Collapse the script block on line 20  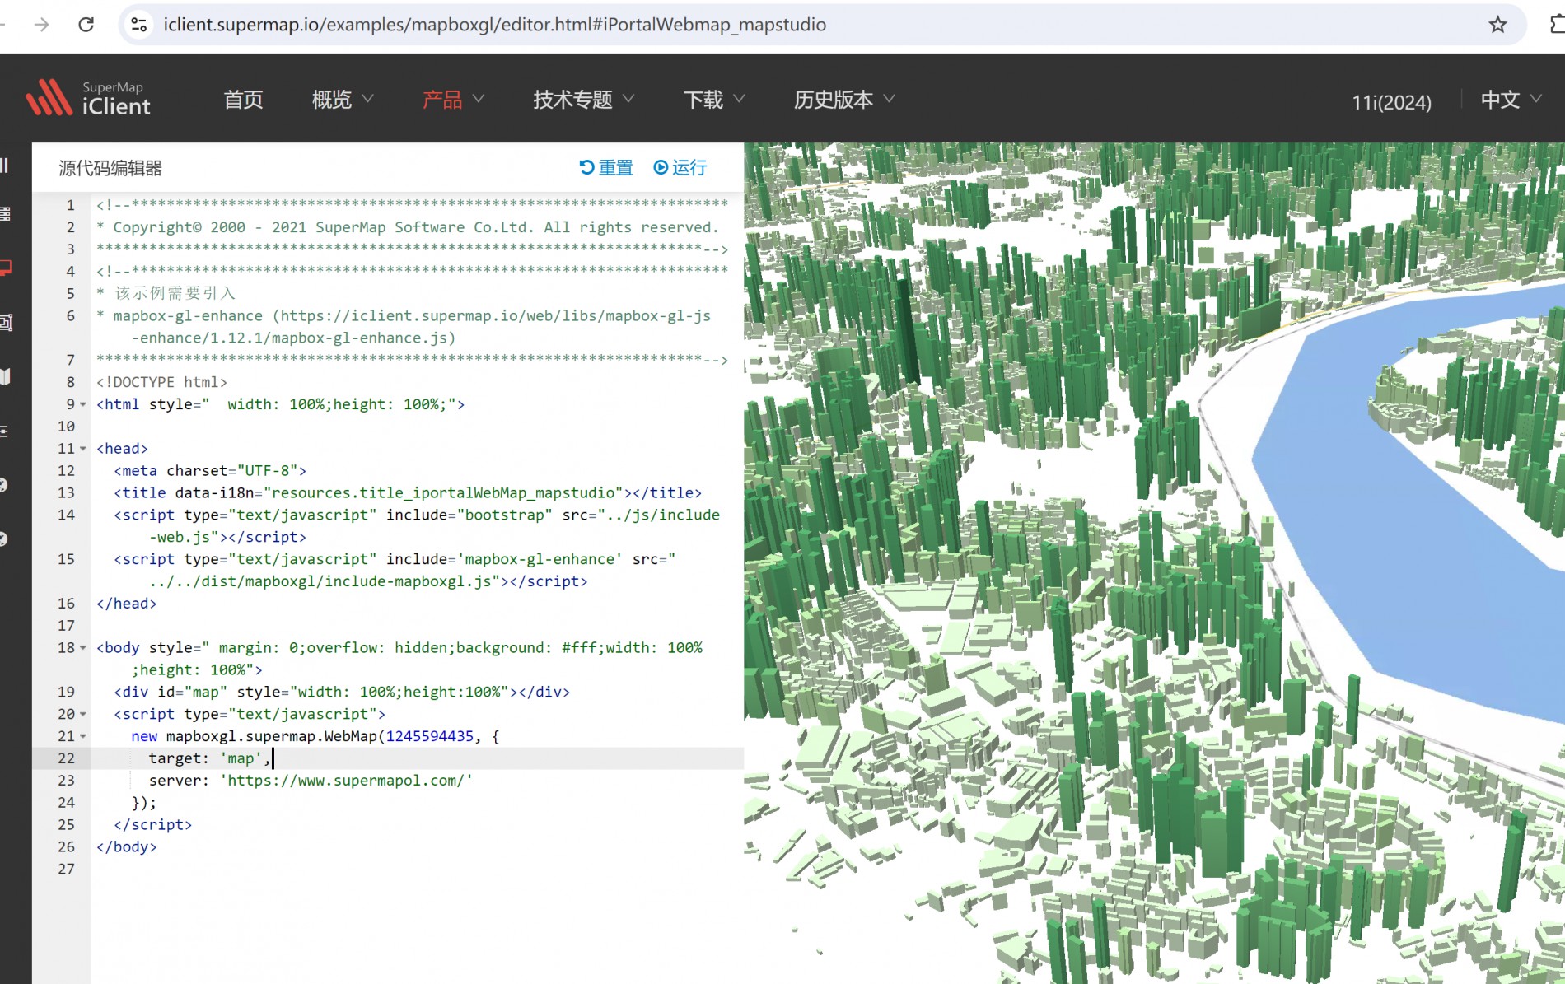click(83, 715)
